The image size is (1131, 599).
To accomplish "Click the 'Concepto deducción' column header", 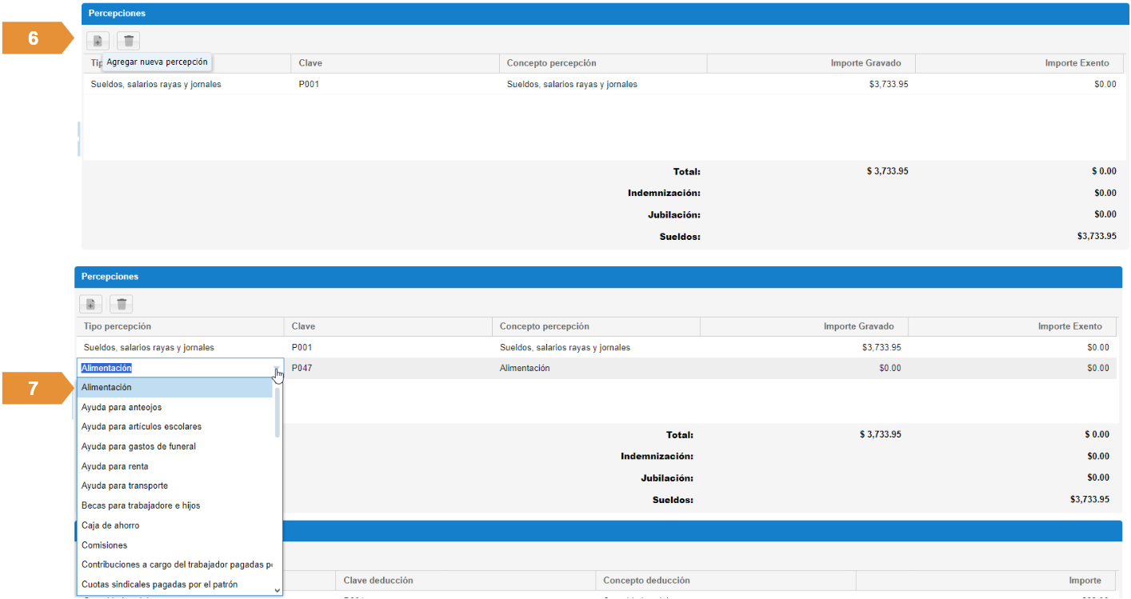I will 646,581.
